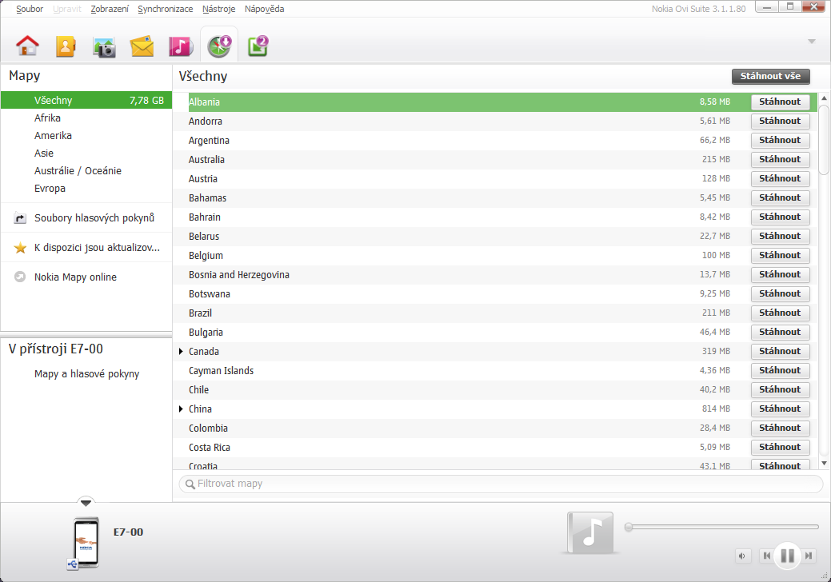Select the Cayman Islands row
This screenshot has height=582, width=831.
(x=495, y=371)
